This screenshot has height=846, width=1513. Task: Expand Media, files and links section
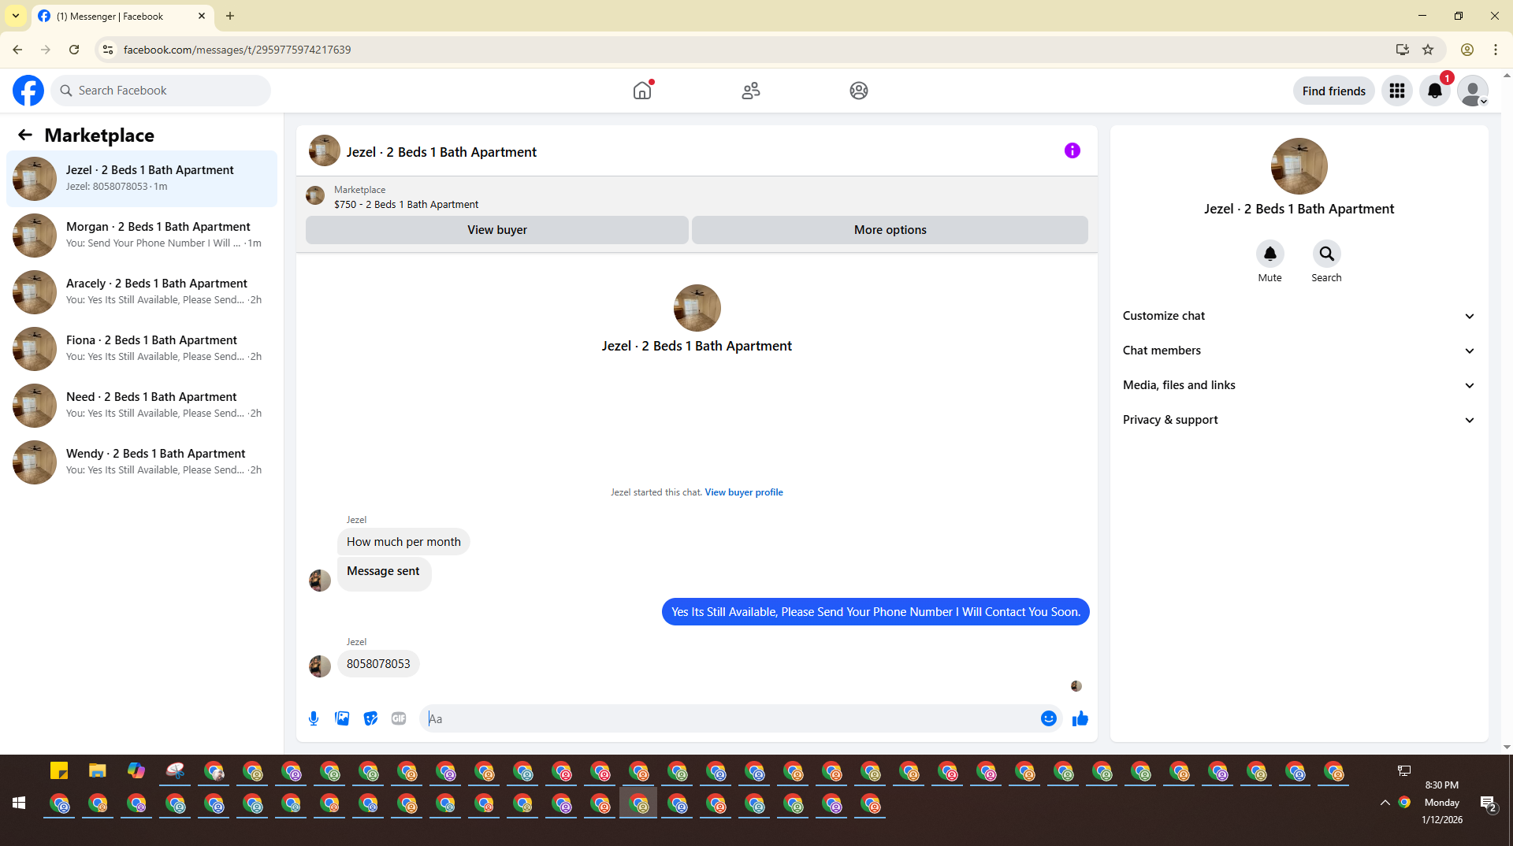coord(1299,385)
